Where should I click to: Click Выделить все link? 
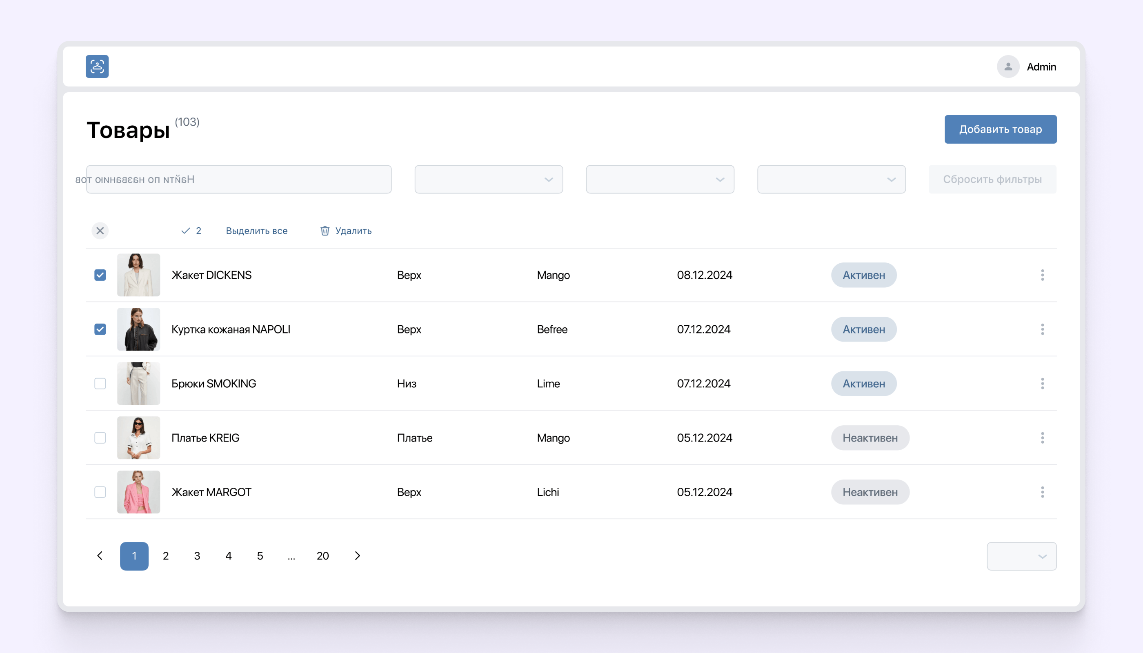coord(257,231)
